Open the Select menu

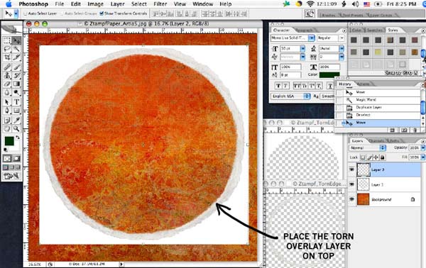(x=139, y=4)
